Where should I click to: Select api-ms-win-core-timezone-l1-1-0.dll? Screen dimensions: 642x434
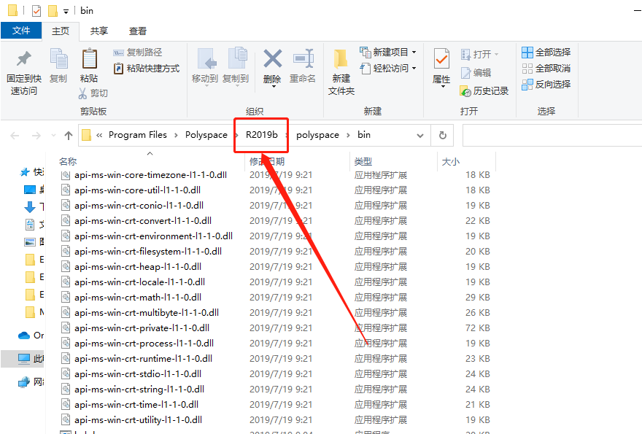pos(151,175)
